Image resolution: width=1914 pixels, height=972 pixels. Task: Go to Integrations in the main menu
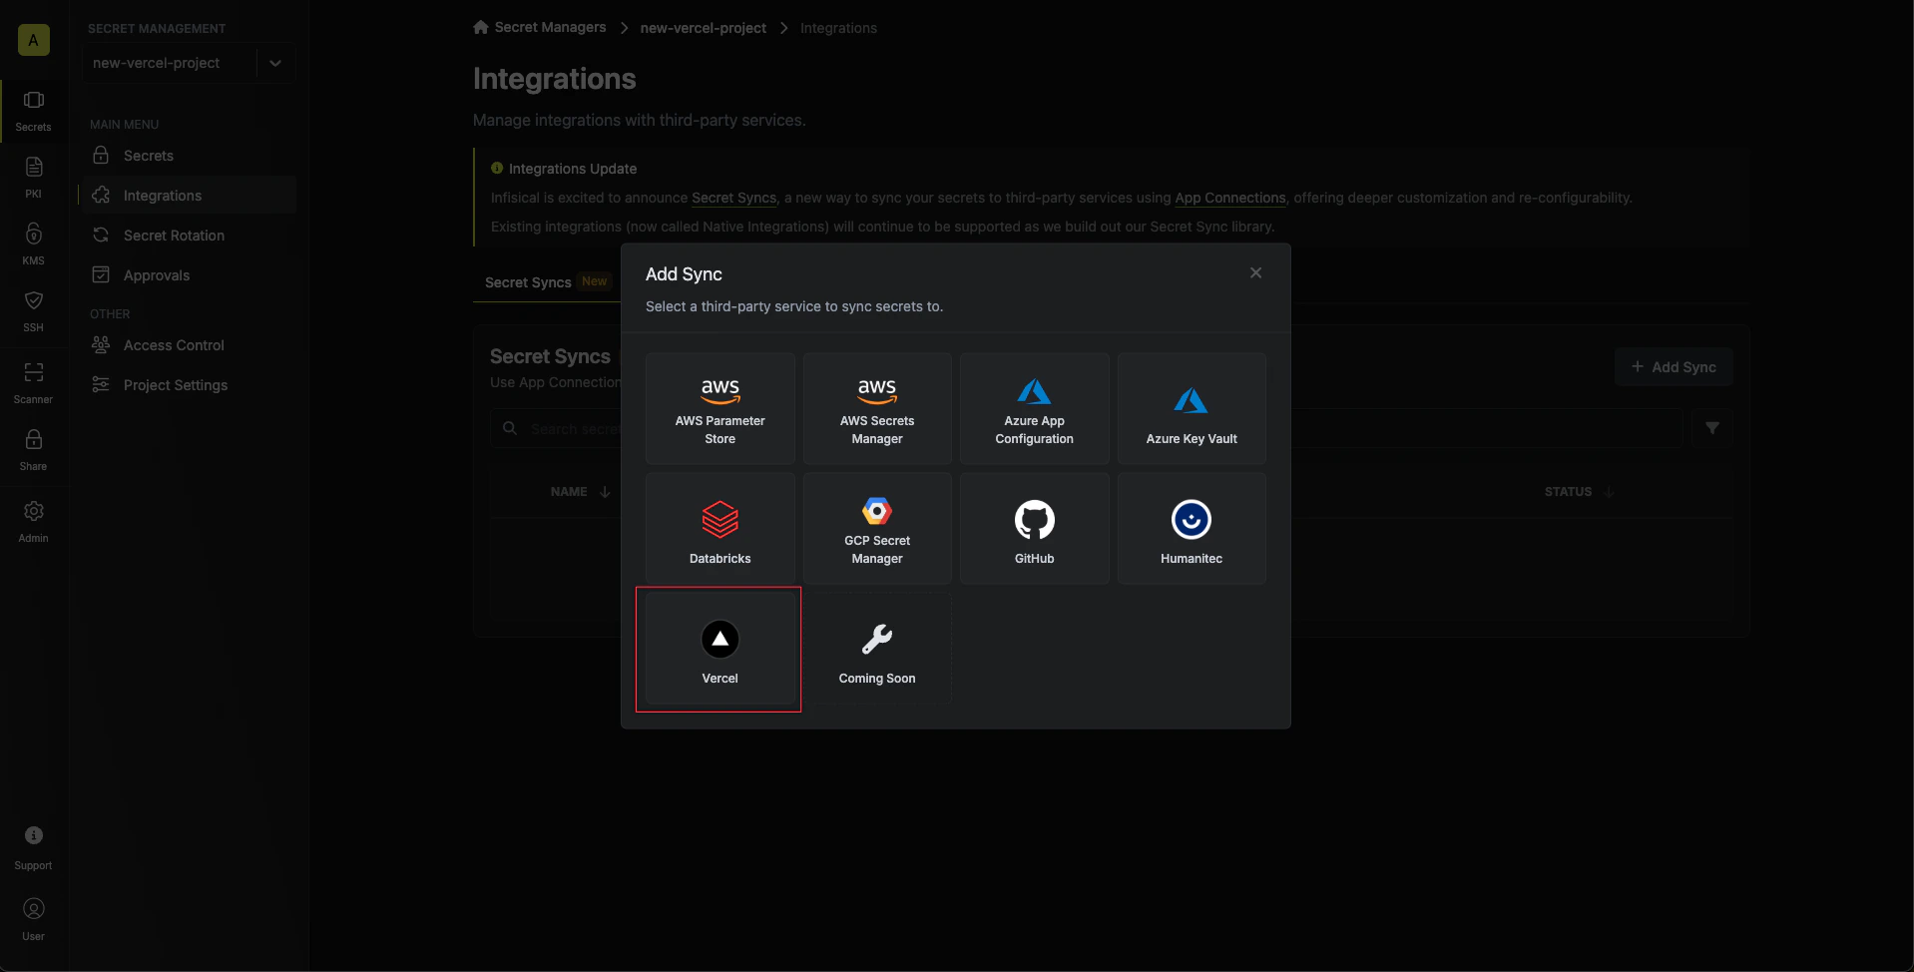tap(189, 196)
